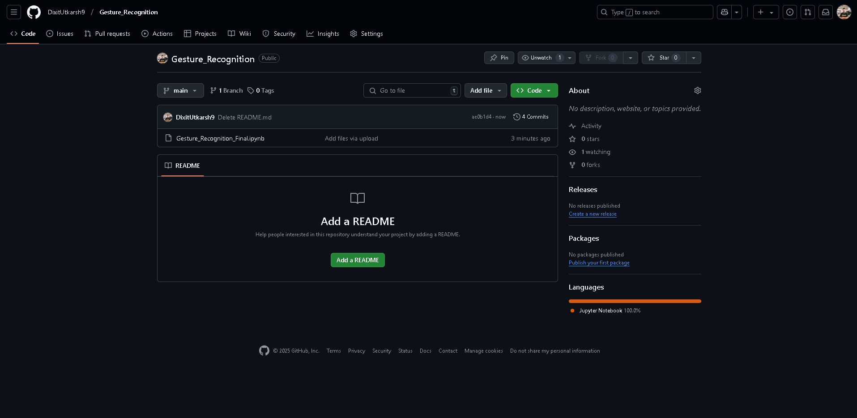The image size is (857, 418).
Task: Click the GitHub logo in header
Action: [x=34, y=12]
